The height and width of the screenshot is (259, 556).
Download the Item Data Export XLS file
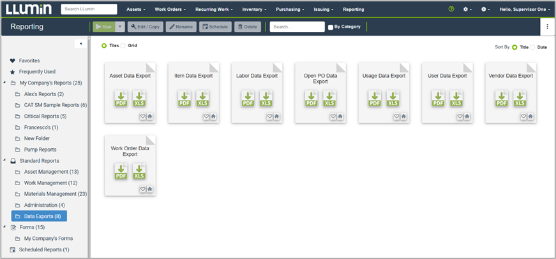(x=202, y=99)
